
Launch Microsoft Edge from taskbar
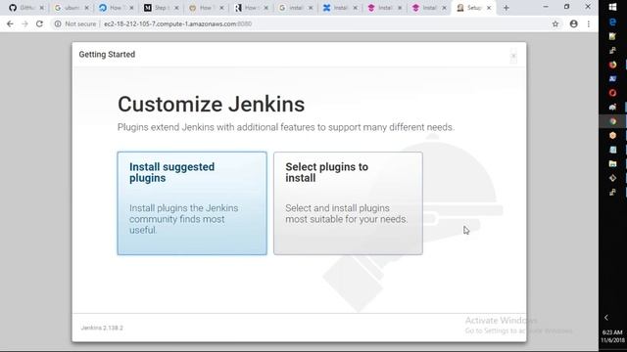(612, 22)
